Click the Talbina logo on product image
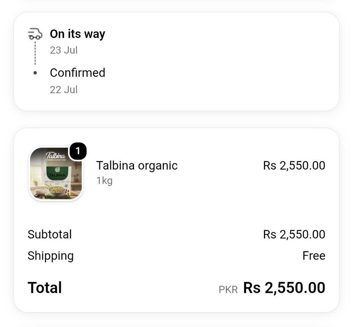Image resolution: width=353 pixels, height=327 pixels. (56, 156)
